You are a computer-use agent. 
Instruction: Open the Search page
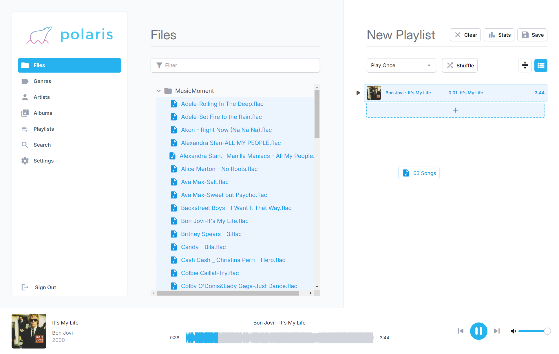tap(70, 145)
